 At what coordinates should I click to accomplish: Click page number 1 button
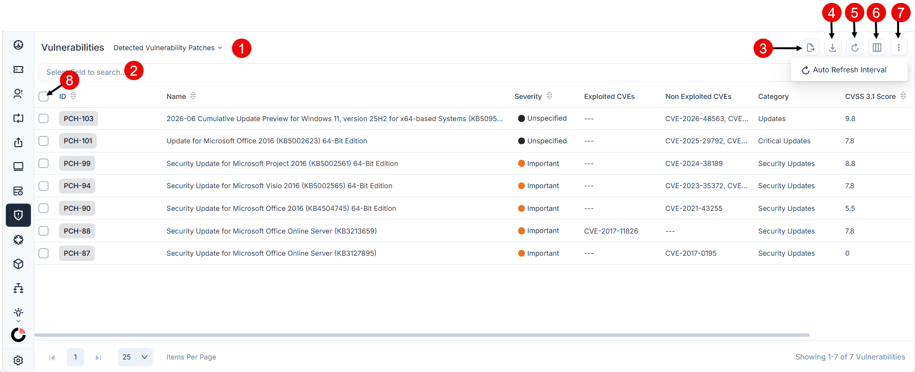75,357
